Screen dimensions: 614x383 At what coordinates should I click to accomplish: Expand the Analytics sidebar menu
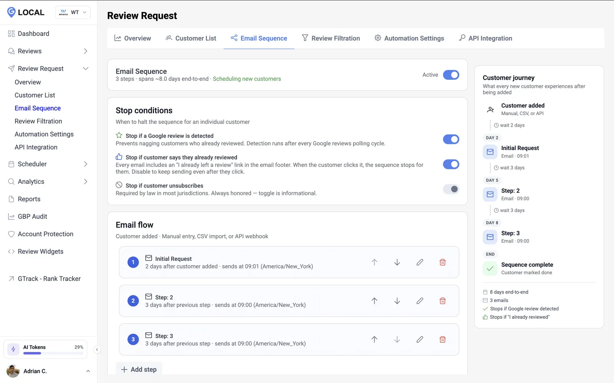(x=86, y=182)
